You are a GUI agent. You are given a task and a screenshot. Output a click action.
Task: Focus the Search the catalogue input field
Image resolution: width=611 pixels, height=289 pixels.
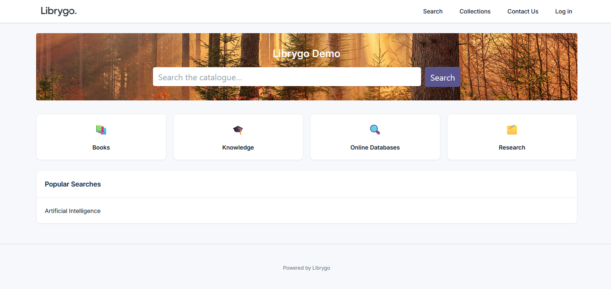pos(287,77)
